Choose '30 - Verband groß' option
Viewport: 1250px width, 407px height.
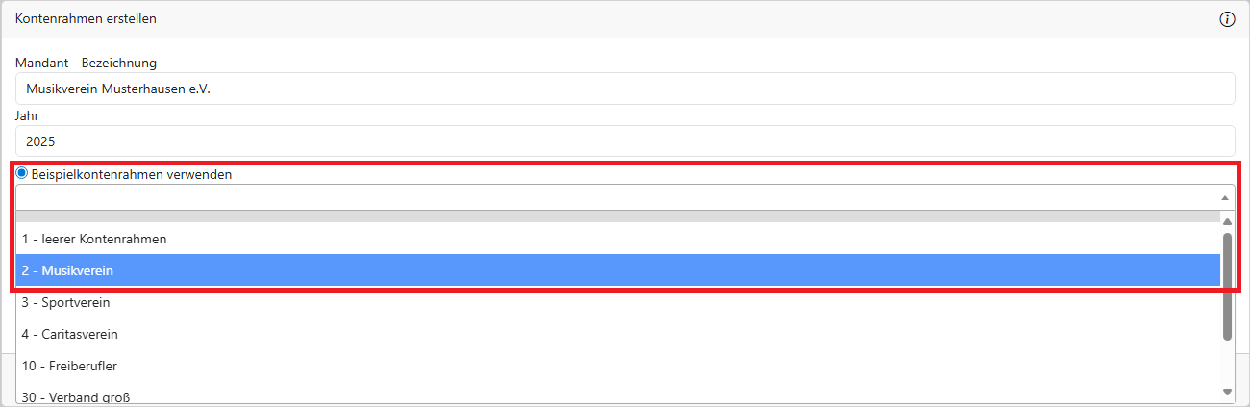[x=76, y=396]
